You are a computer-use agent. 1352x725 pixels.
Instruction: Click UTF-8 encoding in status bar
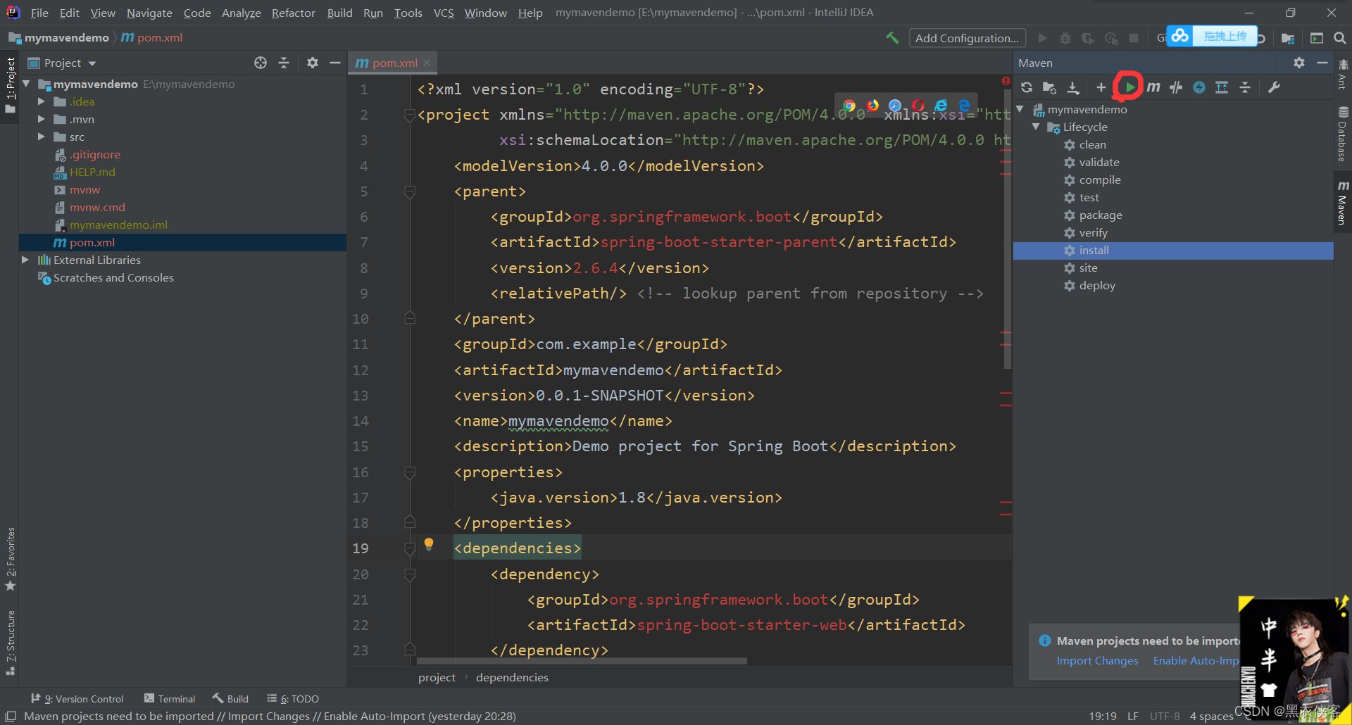click(x=1165, y=716)
